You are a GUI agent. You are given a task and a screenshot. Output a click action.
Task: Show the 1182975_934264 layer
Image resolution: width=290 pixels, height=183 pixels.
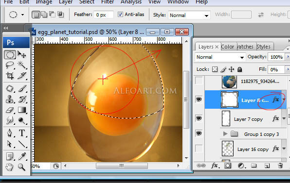point(199,81)
